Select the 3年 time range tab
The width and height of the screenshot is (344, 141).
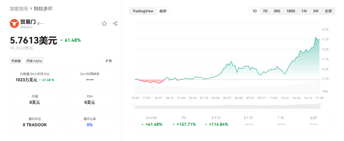pos(316,11)
